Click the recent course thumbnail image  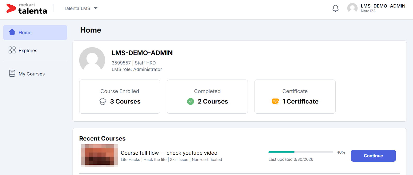(99, 155)
